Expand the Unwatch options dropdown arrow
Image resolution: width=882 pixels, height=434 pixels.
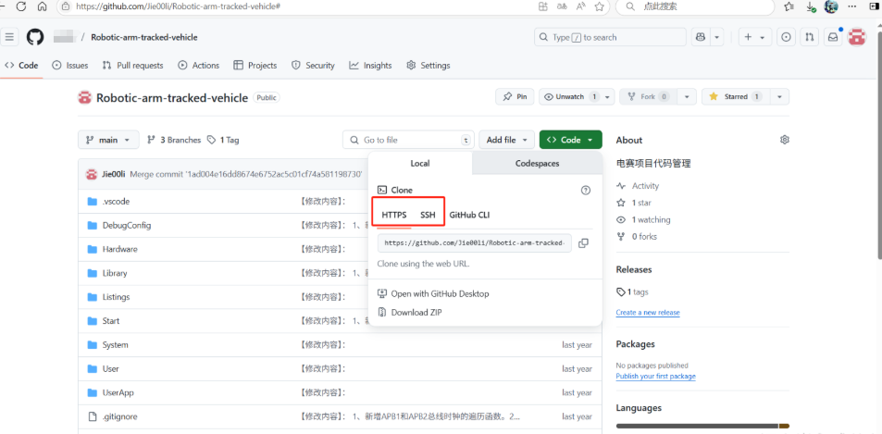click(607, 96)
